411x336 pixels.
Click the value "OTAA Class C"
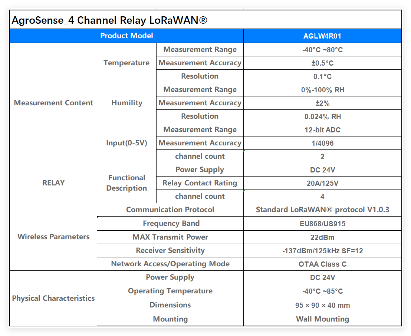pos(322,264)
